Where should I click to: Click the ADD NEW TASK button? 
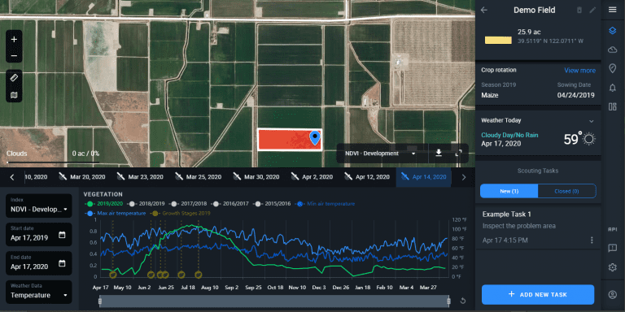(x=538, y=295)
